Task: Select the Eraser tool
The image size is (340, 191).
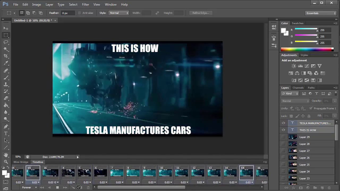Action: pos(6,98)
